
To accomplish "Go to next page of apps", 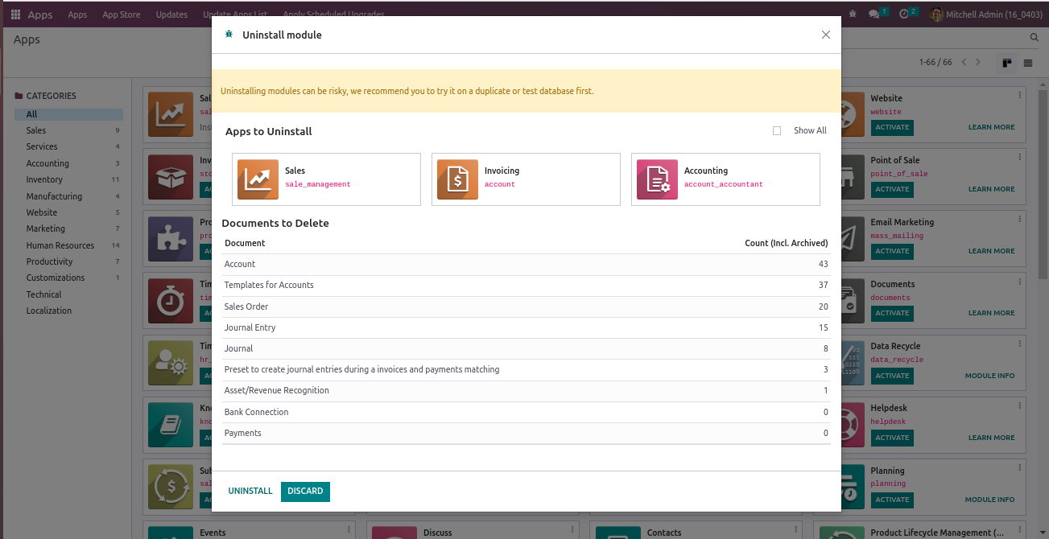I will (978, 62).
